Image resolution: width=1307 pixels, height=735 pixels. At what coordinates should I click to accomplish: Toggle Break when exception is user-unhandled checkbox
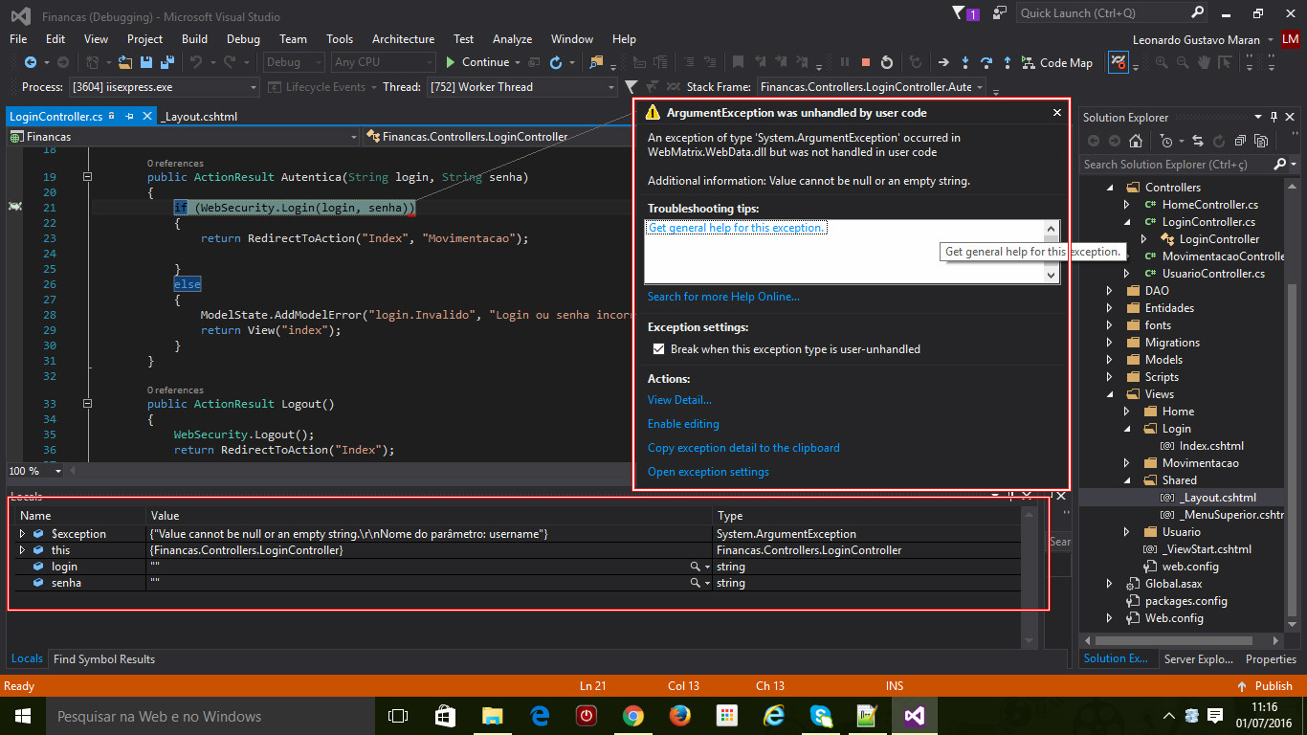(x=657, y=349)
